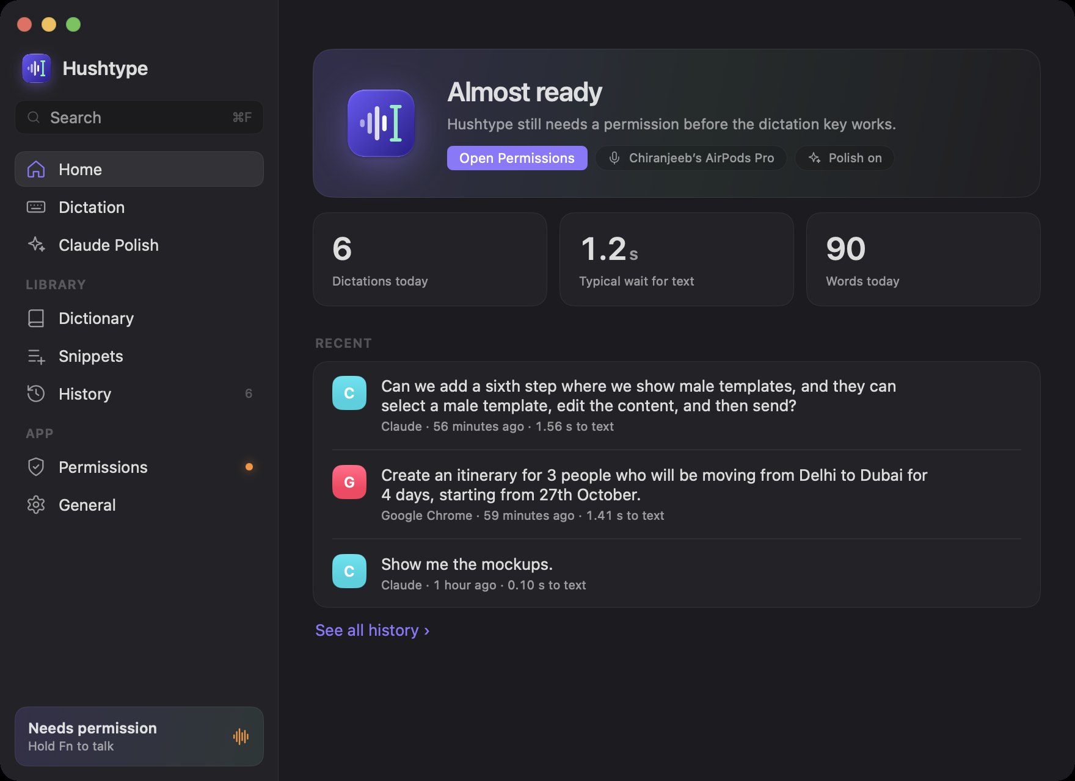Click the Typical wait for text card

677,259
